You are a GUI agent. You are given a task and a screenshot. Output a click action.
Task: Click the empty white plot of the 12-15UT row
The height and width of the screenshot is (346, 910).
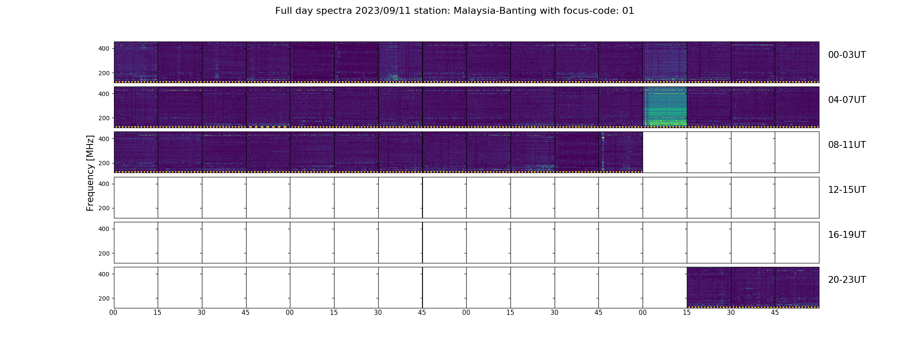click(x=466, y=198)
